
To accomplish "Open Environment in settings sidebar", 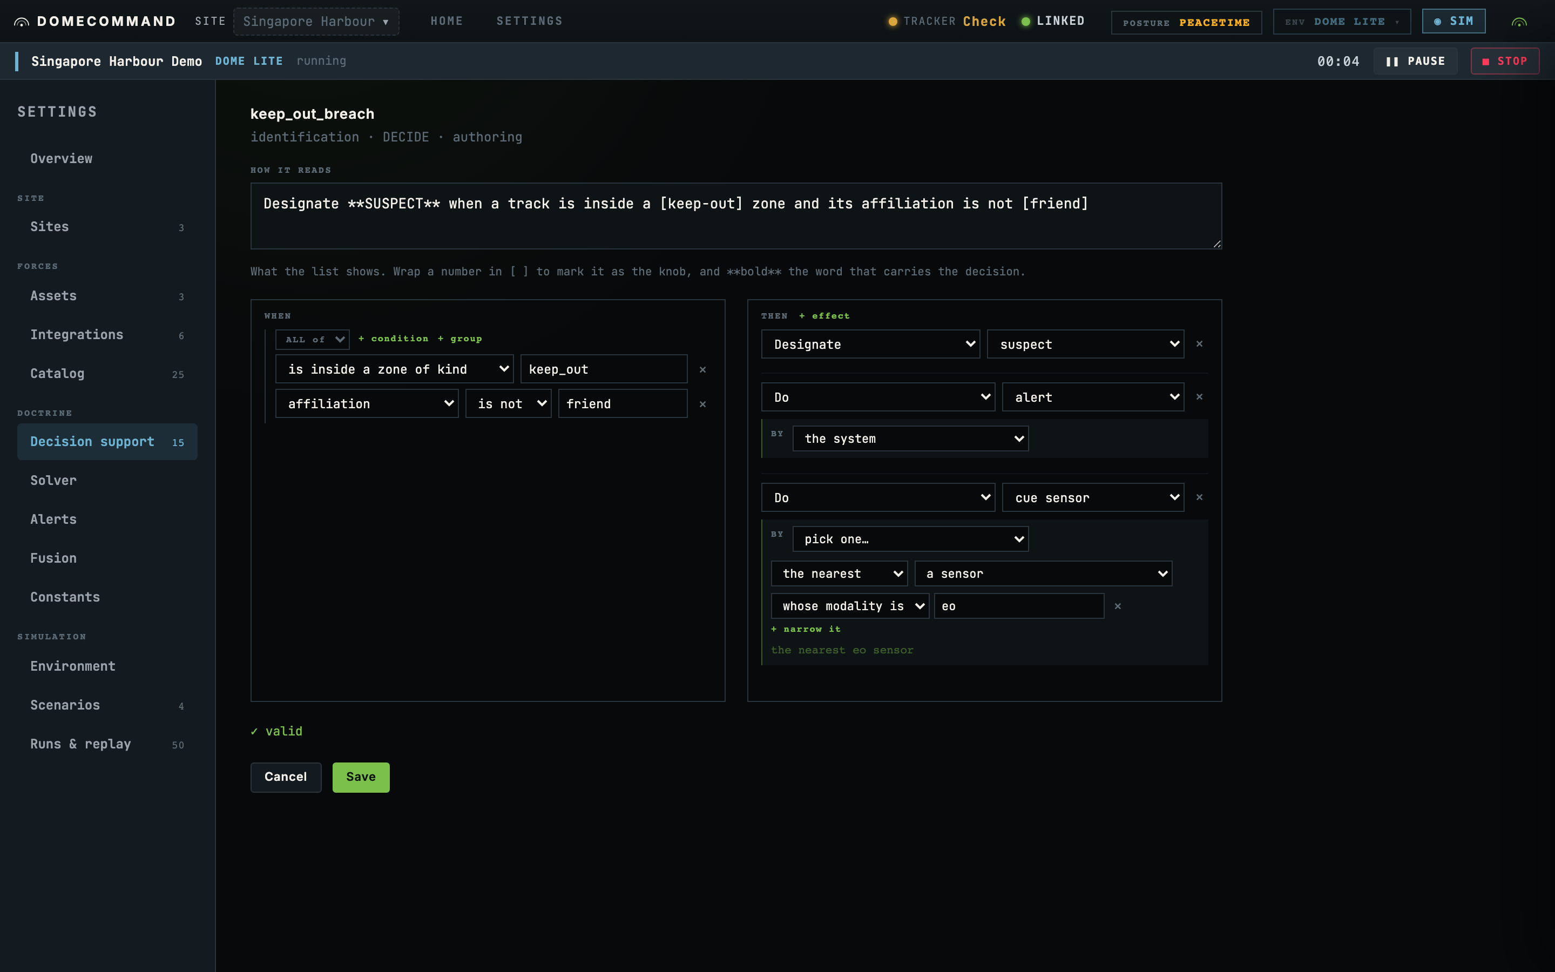I will coord(107,666).
